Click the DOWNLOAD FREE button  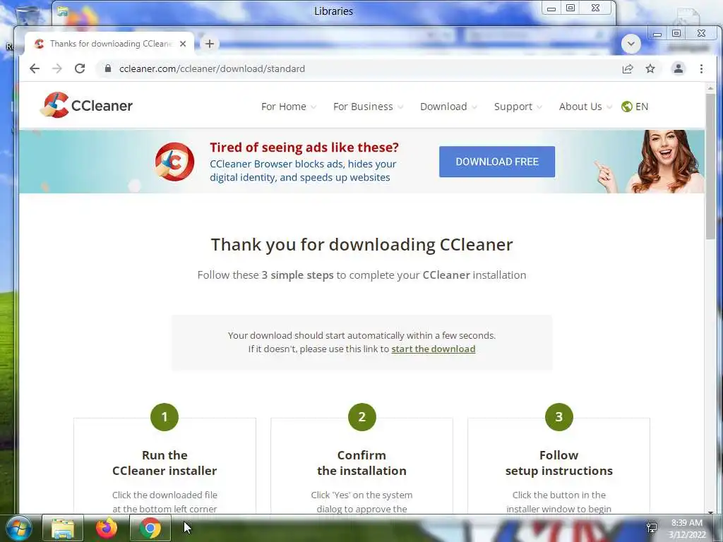tap(496, 162)
